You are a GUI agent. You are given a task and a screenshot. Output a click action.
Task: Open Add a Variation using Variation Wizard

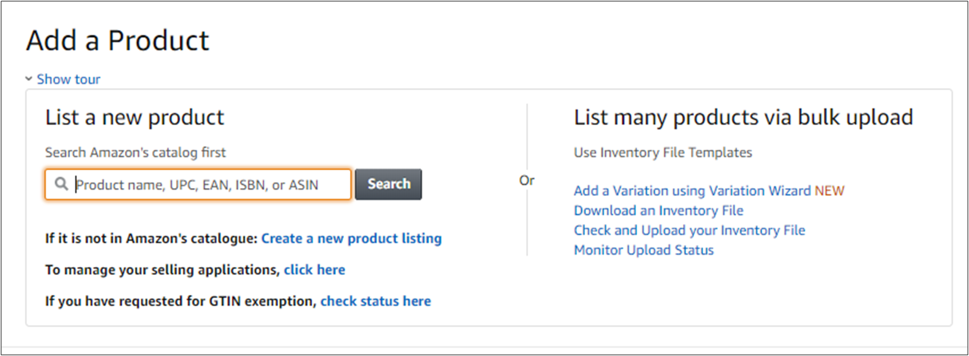click(692, 191)
